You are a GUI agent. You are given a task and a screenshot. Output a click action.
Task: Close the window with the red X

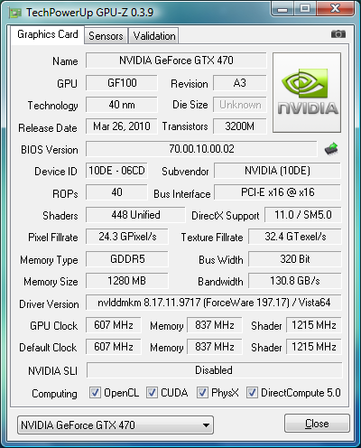pos(335,9)
